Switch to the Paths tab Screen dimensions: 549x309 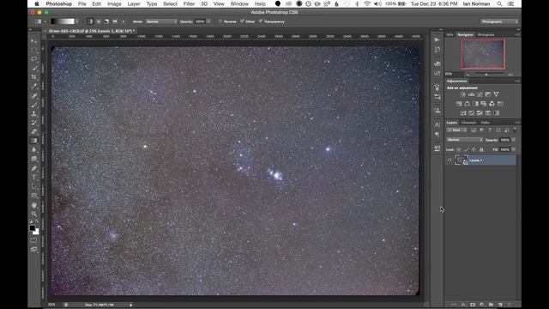coord(486,123)
